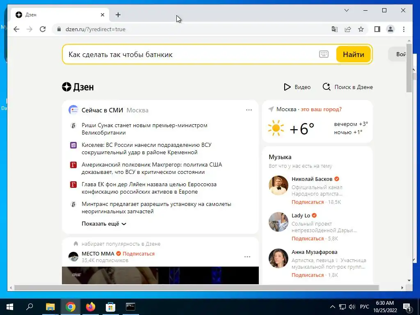
Task: Click the sun weather icon
Action: (276, 128)
